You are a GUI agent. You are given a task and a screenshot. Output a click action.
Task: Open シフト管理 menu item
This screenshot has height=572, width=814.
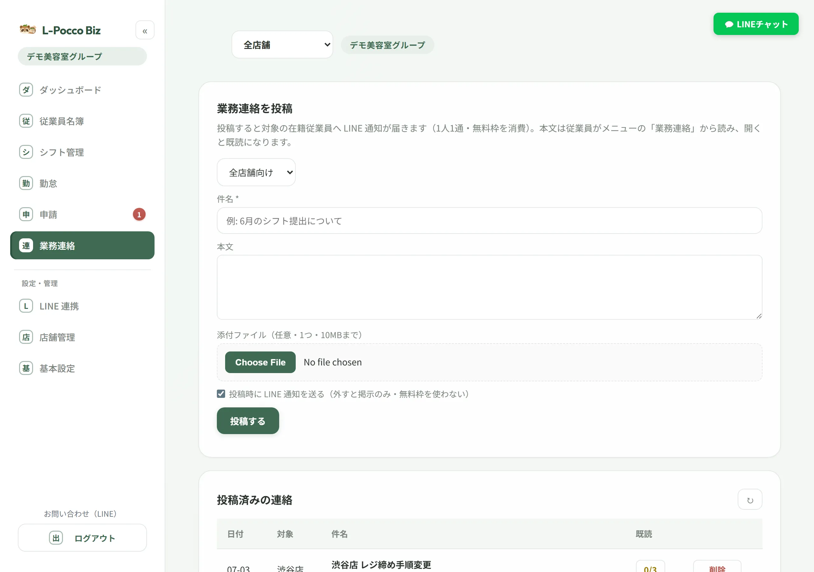click(82, 153)
